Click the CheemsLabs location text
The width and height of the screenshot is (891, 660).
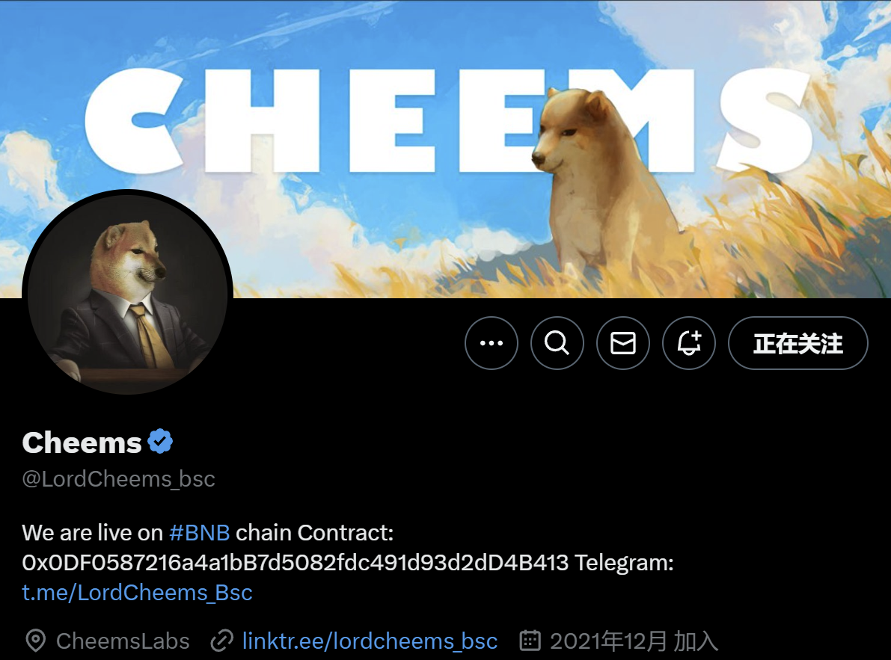click(123, 641)
